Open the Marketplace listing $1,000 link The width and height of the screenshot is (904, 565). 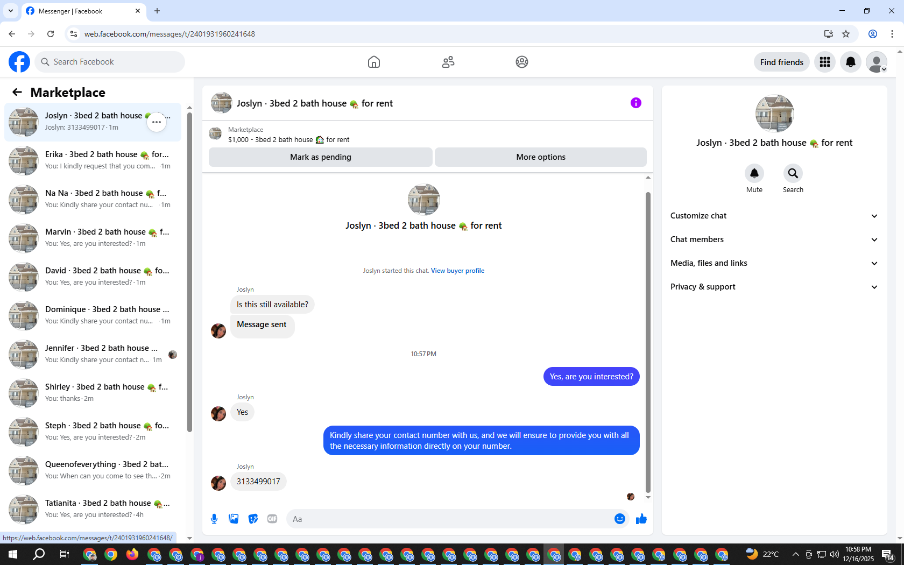pos(288,139)
